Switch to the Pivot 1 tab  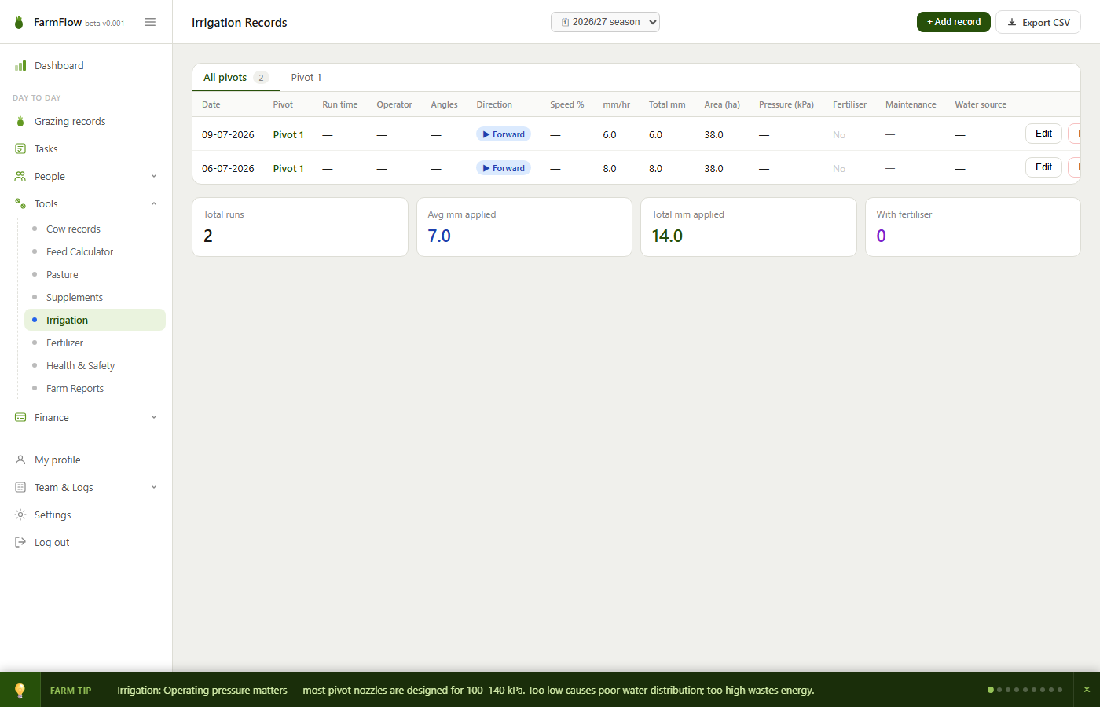coord(306,77)
